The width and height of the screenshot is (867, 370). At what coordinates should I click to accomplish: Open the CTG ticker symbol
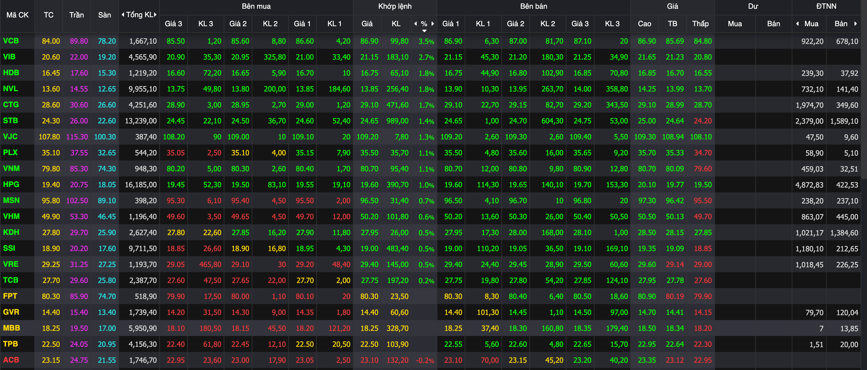click(x=11, y=104)
